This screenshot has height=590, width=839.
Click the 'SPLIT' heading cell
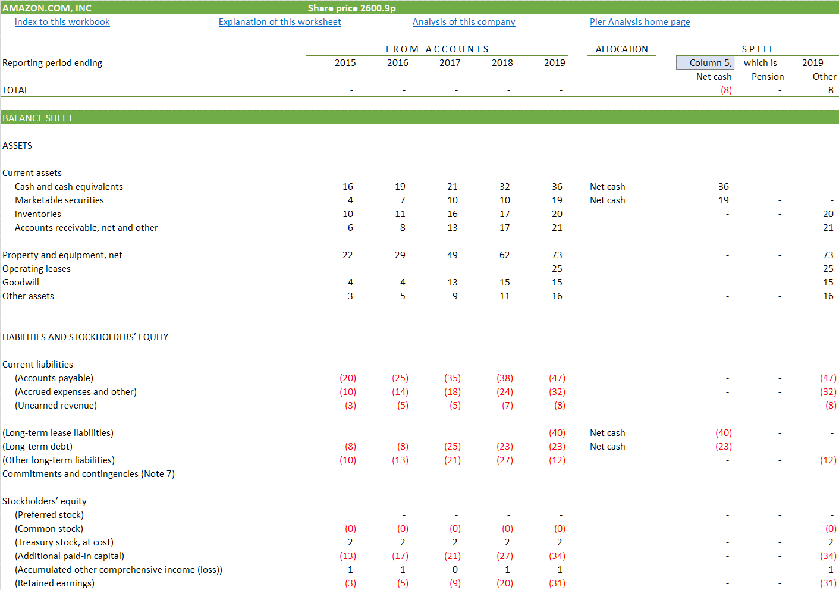(x=758, y=49)
